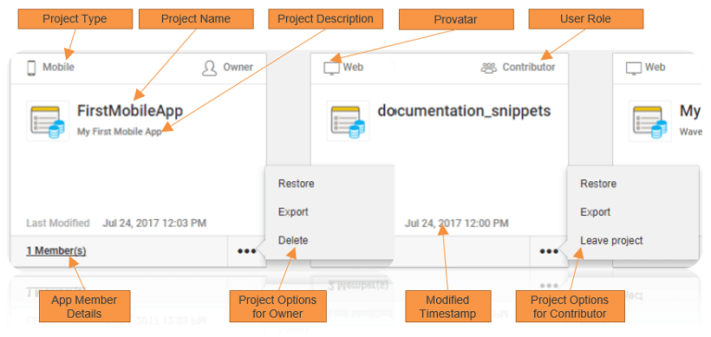Click the My First Mobile App description
This screenshot has height=337, width=711.
click(120, 133)
